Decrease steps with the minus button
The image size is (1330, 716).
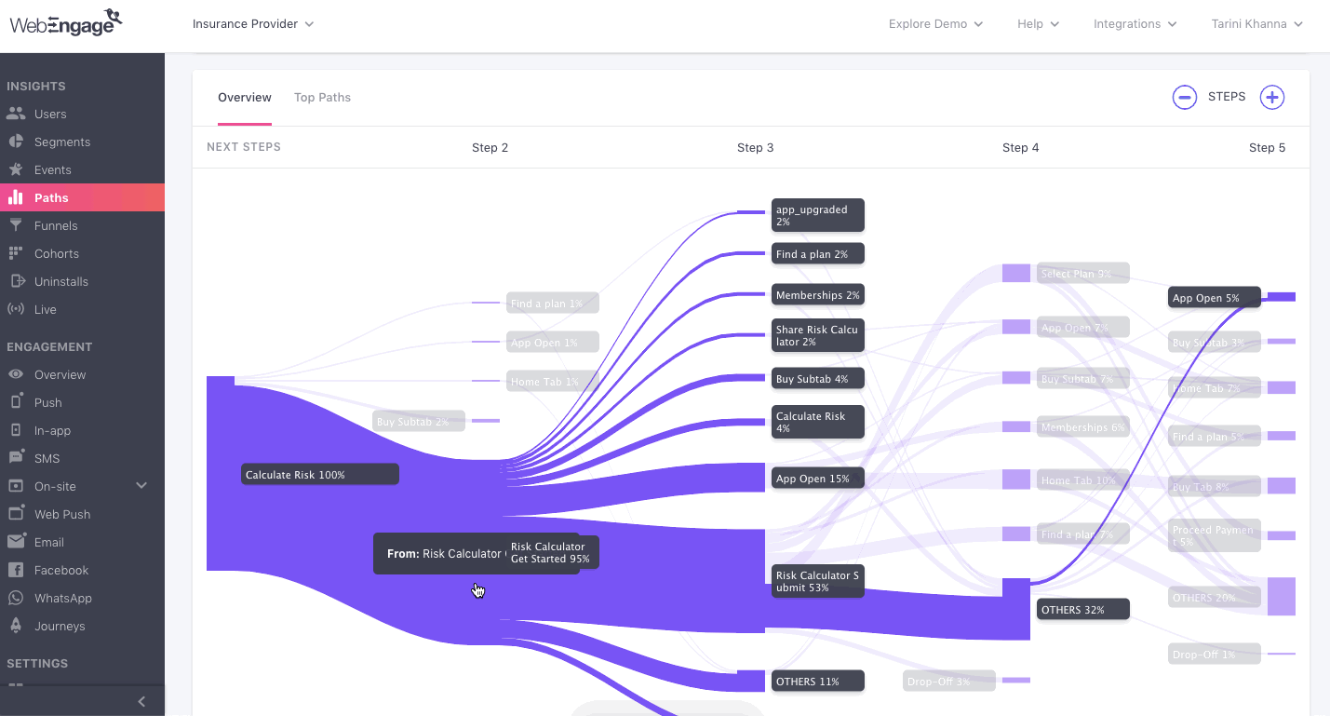tap(1184, 97)
